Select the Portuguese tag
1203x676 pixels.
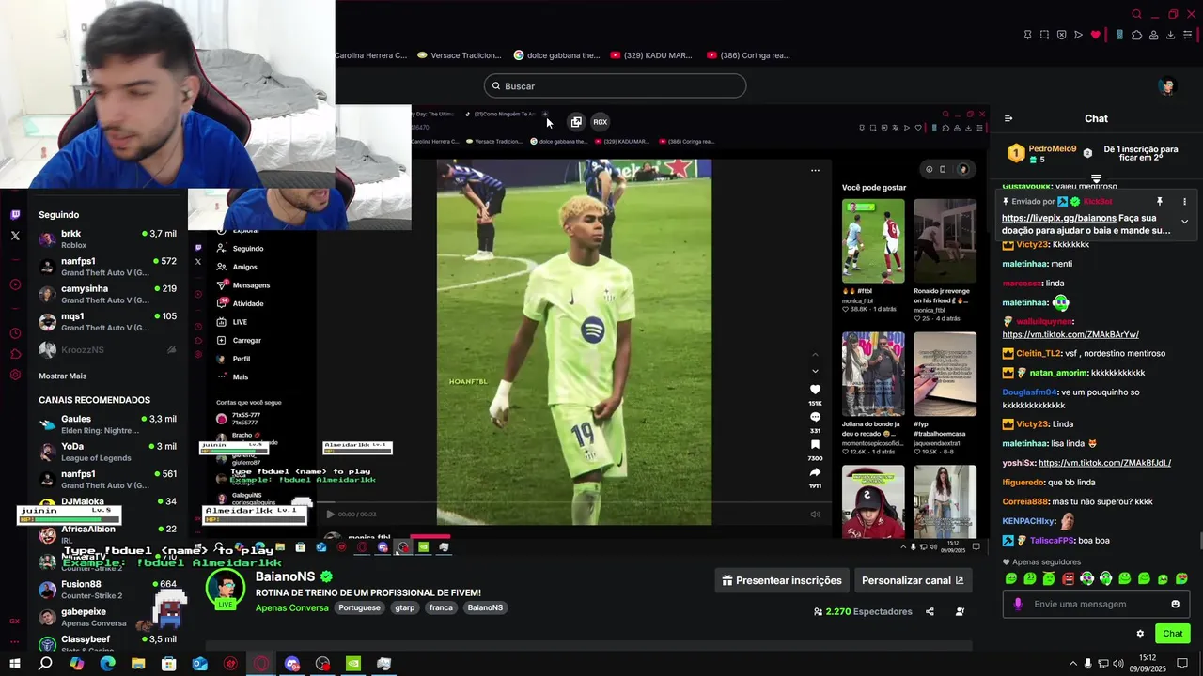[359, 607]
